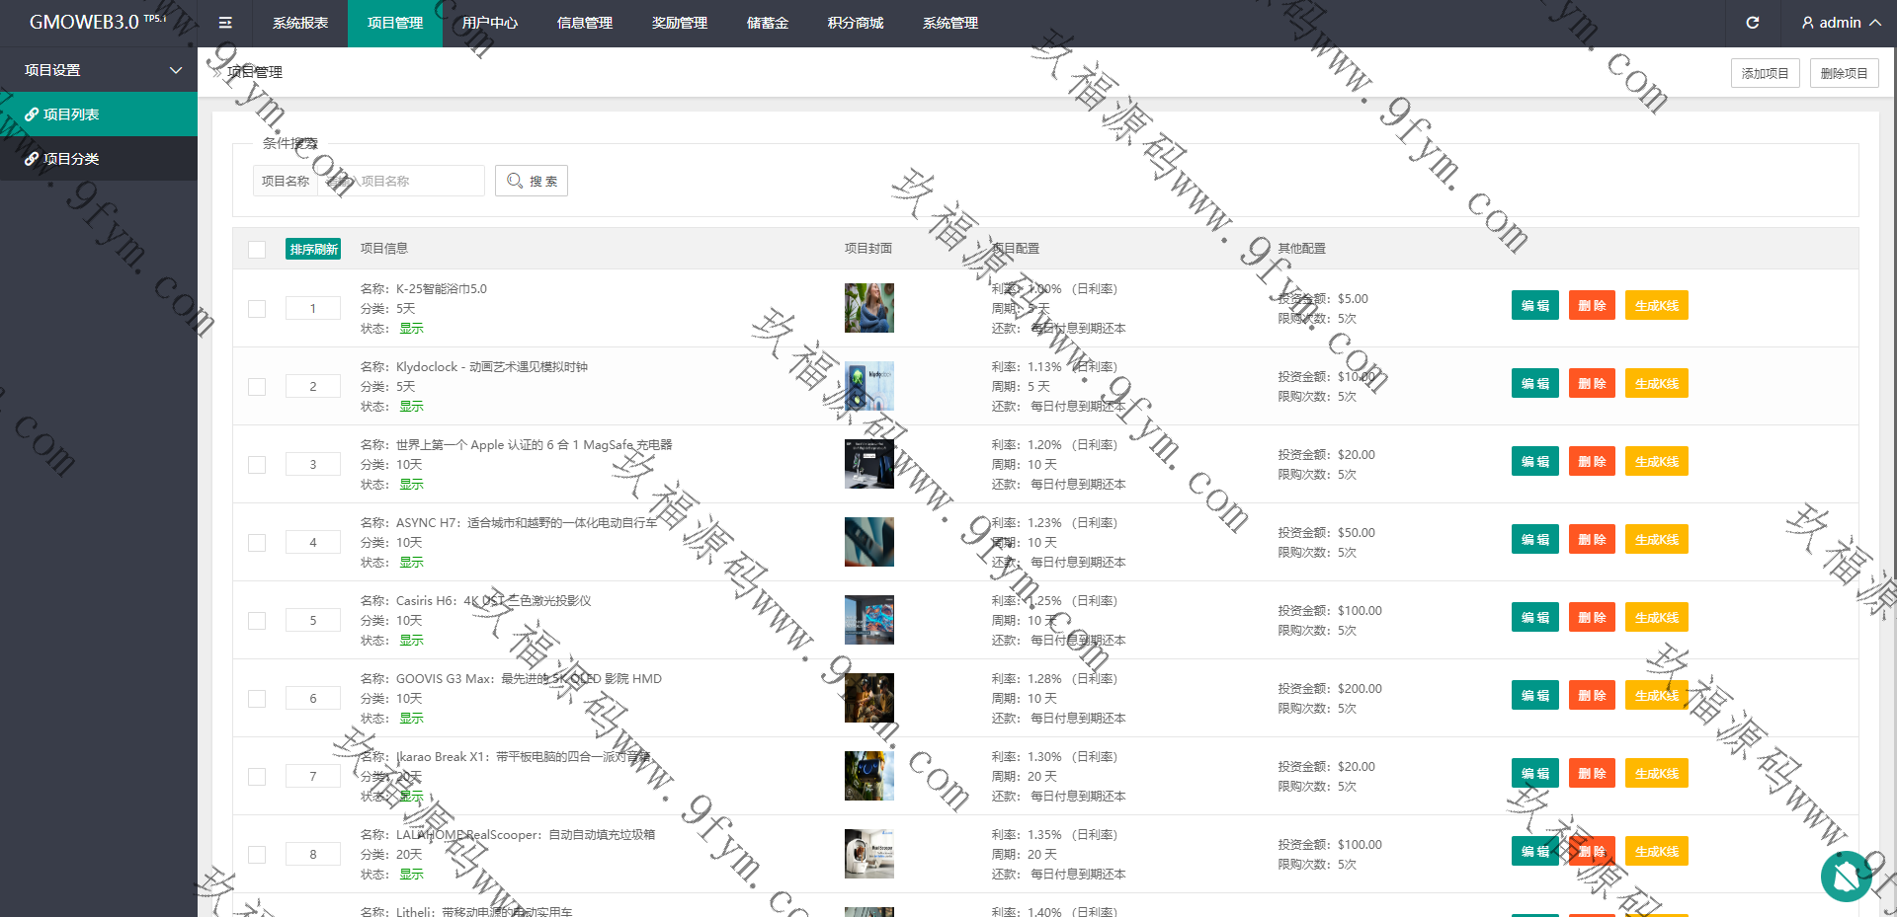The width and height of the screenshot is (1897, 917).
Task: Click the link icon beside 项目列表
Action: tap(32, 115)
